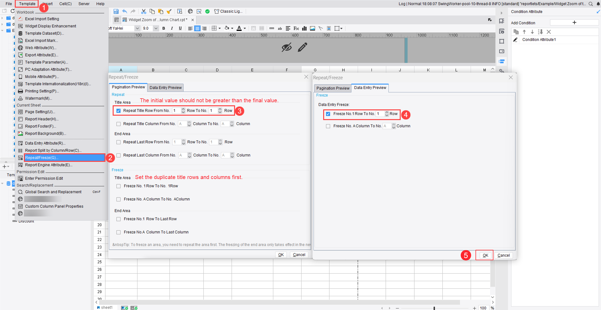
Task: Click the hidden eye icon in canvas
Action: click(286, 47)
